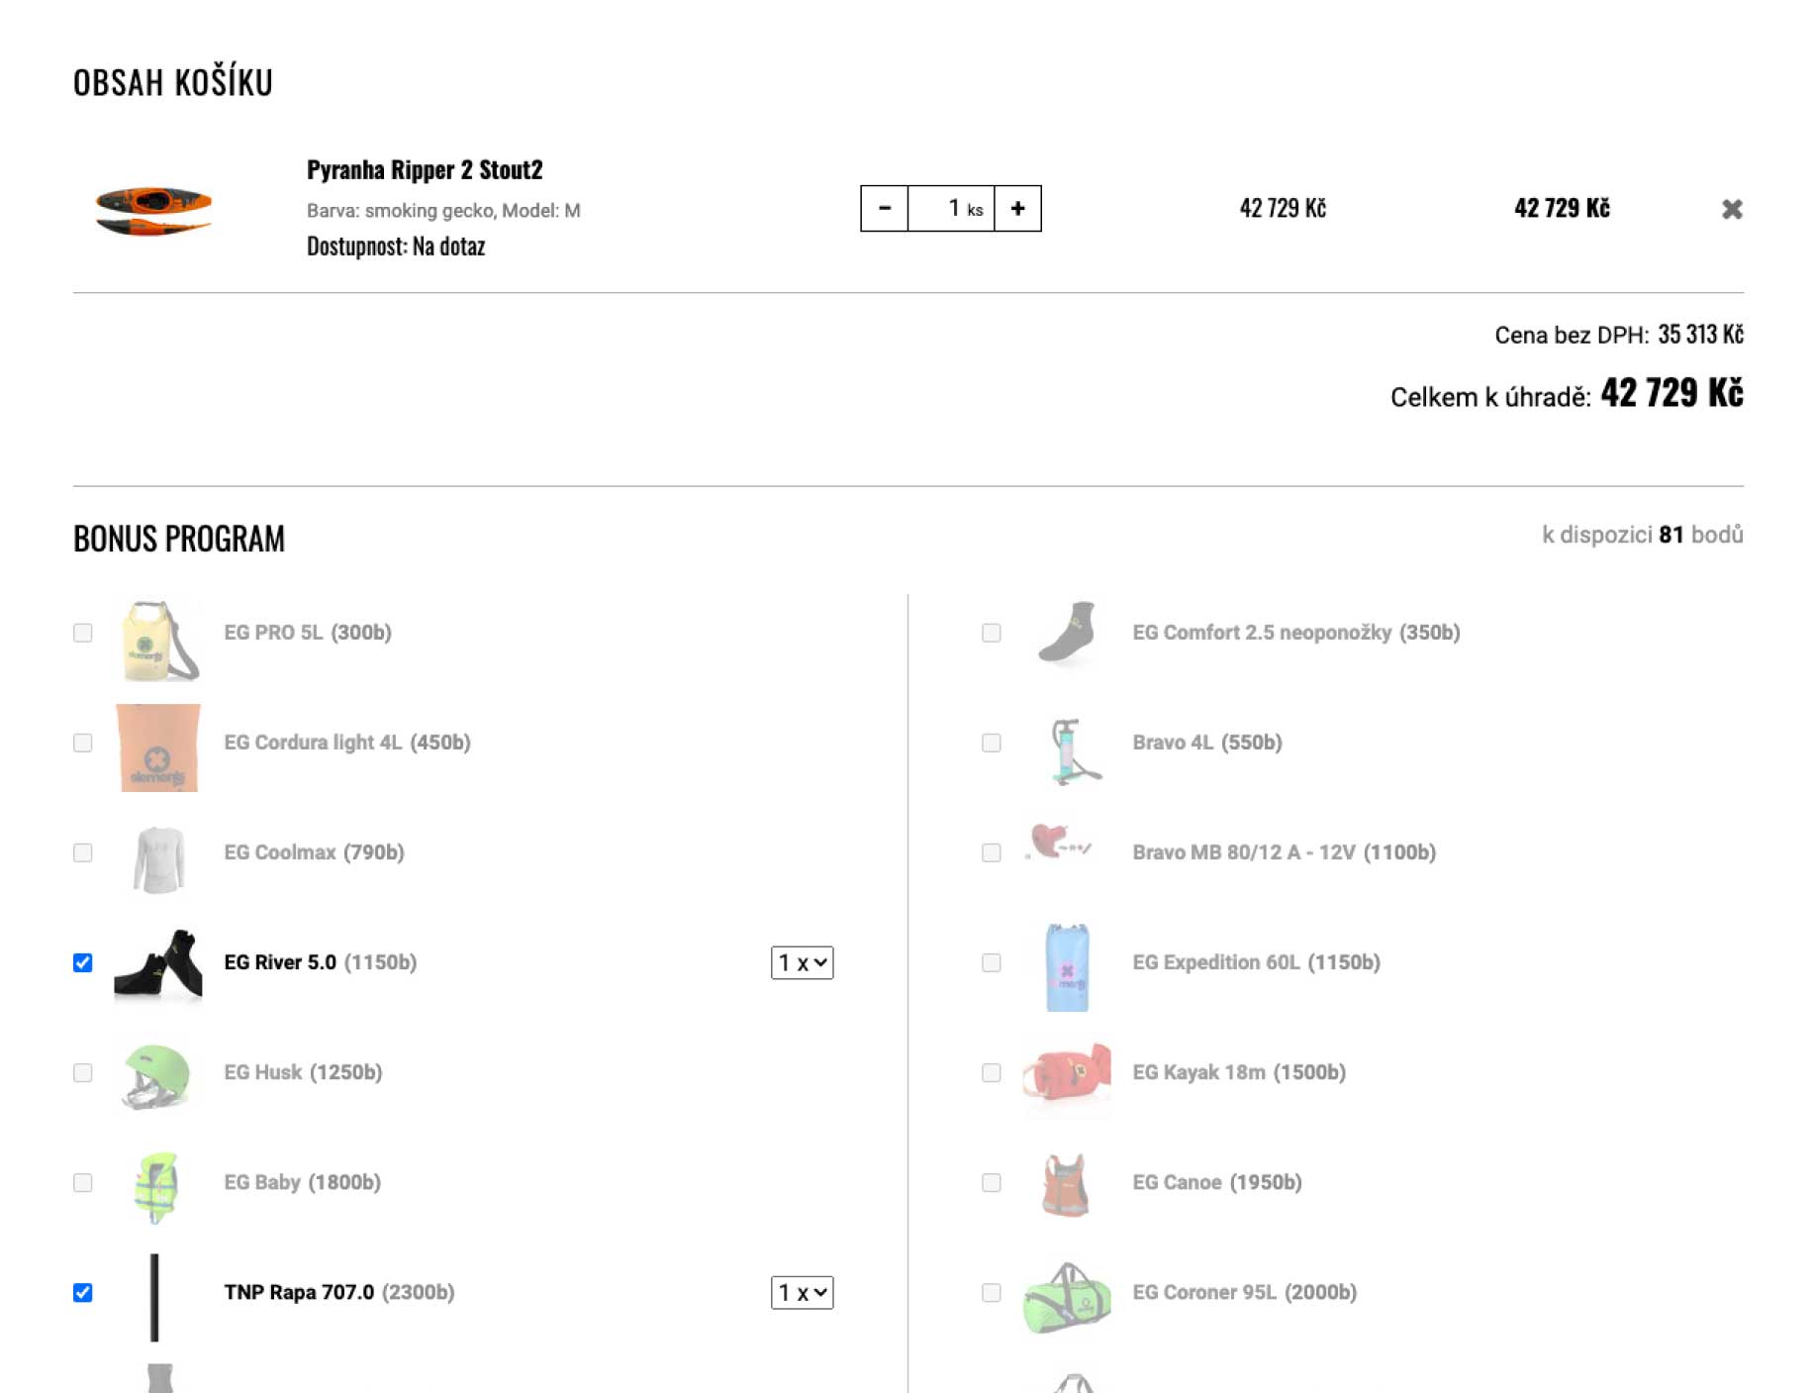Screen dimensions: 1813x1393
Task: Open the Pyranha Ripper 2 Stout2 product link
Action: pyautogui.click(x=425, y=170)
